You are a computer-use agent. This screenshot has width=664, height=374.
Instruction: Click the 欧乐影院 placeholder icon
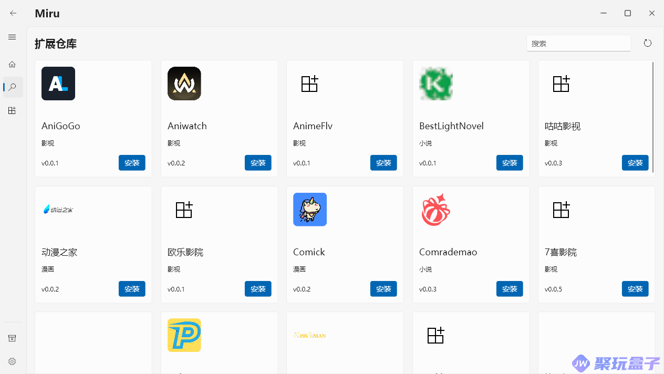pyautogui.click(x=184, y=210)
